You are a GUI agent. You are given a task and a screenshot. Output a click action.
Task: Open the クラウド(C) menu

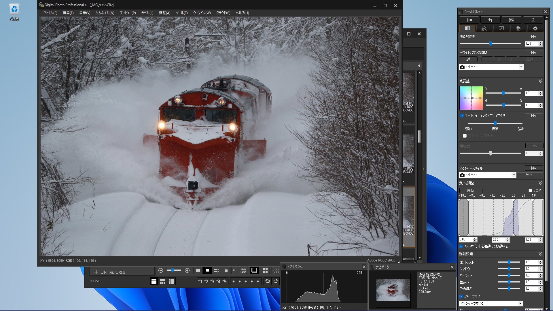pyautogui.click(x=223, y=13)
